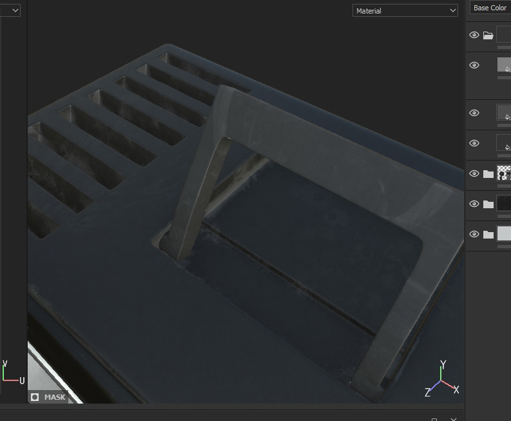Toggle visibility of the folder with the checkered thumbnail
Viewport: 511px width, 421px height.
[474, 173]
